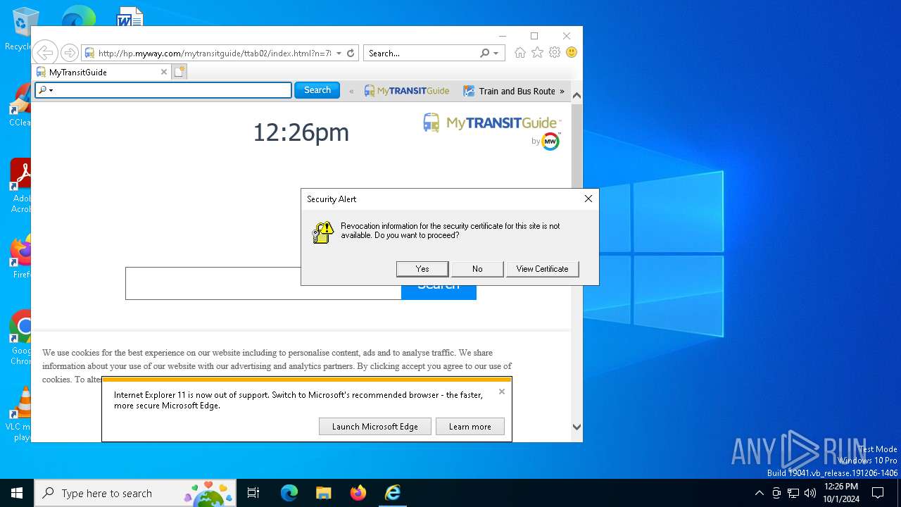Refresh the page in Internet Explorer
901x507 pixels.
point(351,53)
